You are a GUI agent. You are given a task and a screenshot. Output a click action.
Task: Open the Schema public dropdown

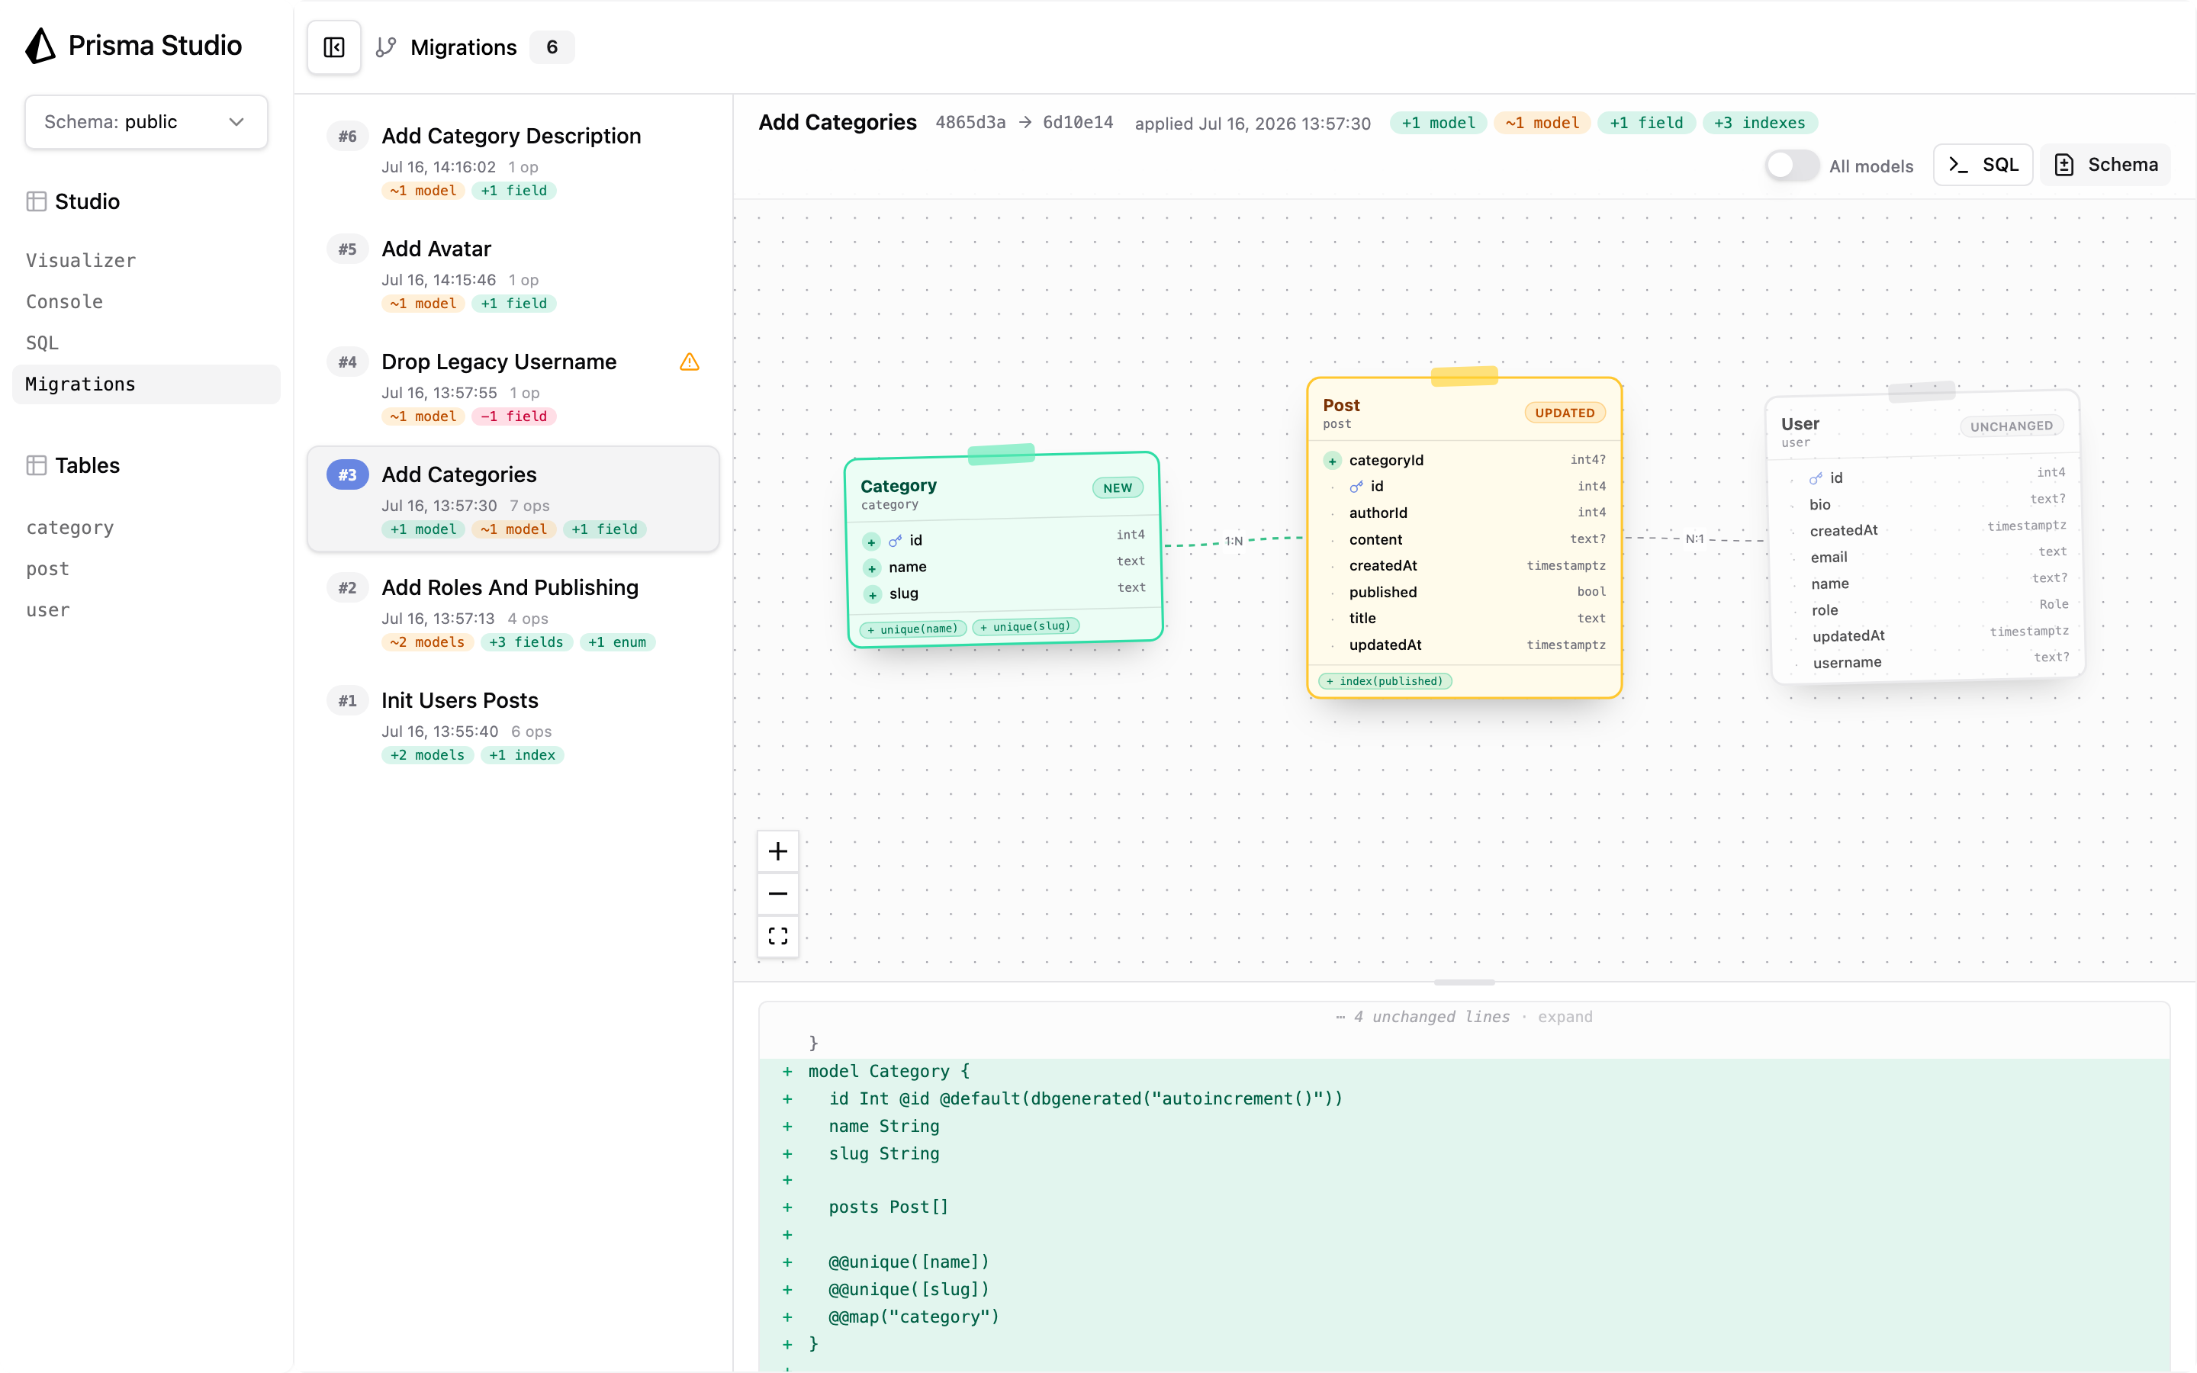146,122
